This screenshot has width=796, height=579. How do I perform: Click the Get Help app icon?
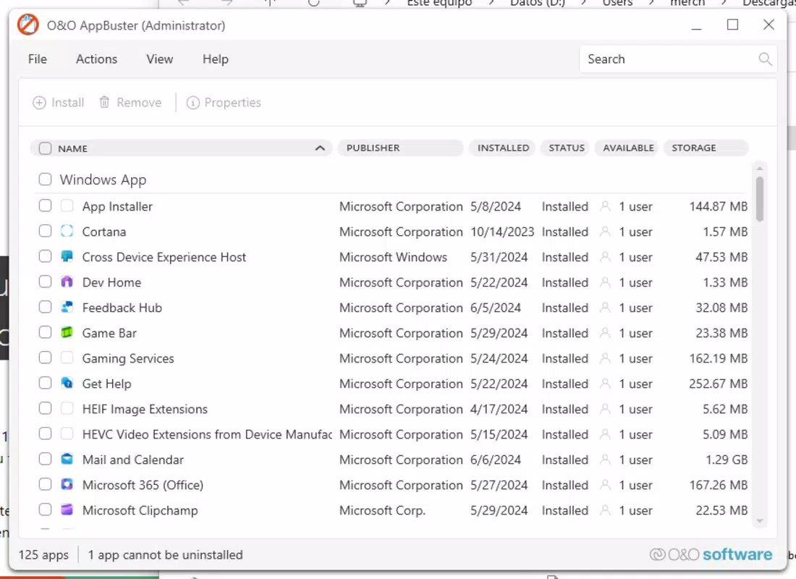tap(67, 383)
